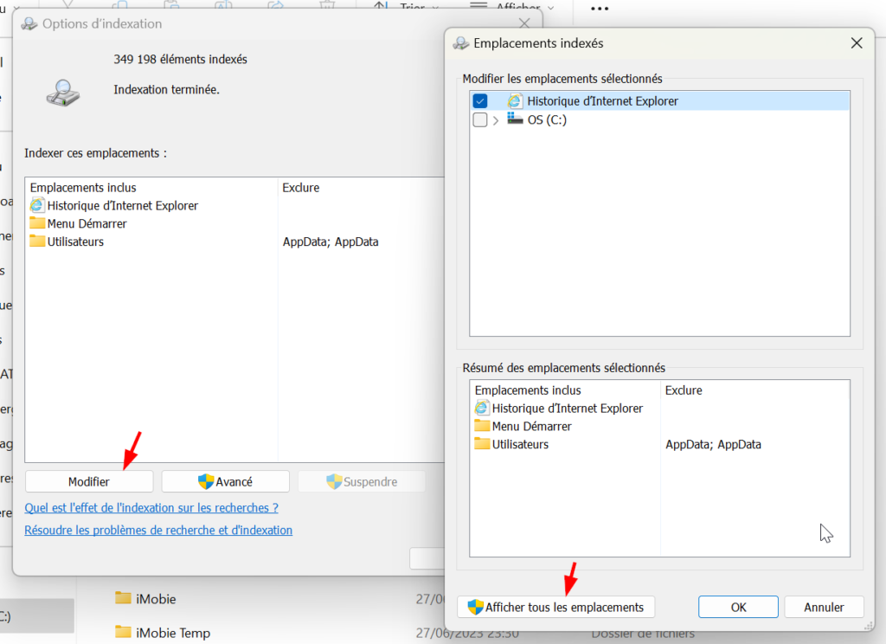Click Utilisateurs folder icon in Résumé list
This screenshot has height=644, width=886.
tap(482, 443)
